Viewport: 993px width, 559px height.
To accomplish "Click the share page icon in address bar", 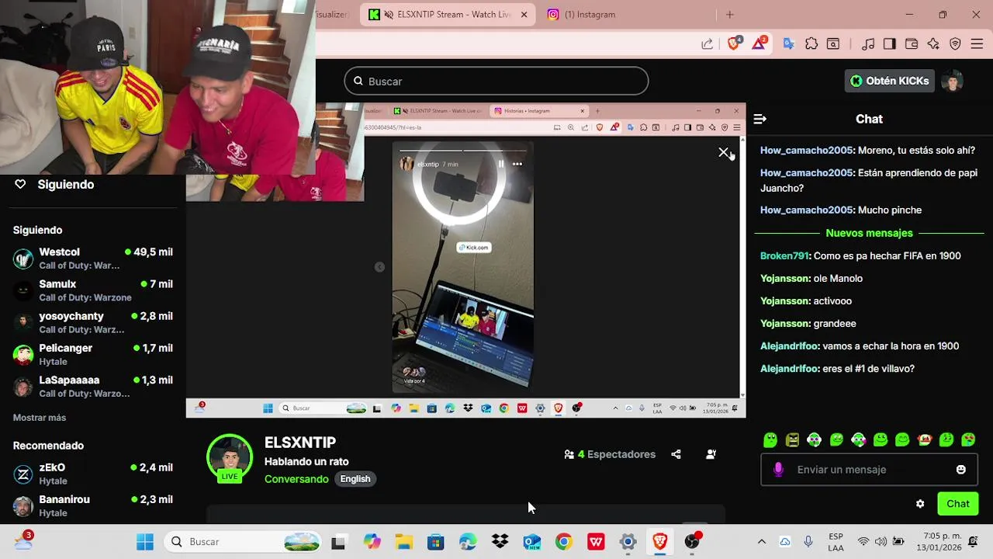I will (708, 44).
